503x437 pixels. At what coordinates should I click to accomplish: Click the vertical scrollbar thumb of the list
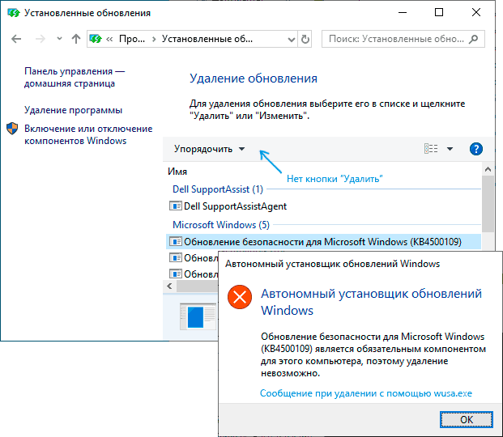488,204
